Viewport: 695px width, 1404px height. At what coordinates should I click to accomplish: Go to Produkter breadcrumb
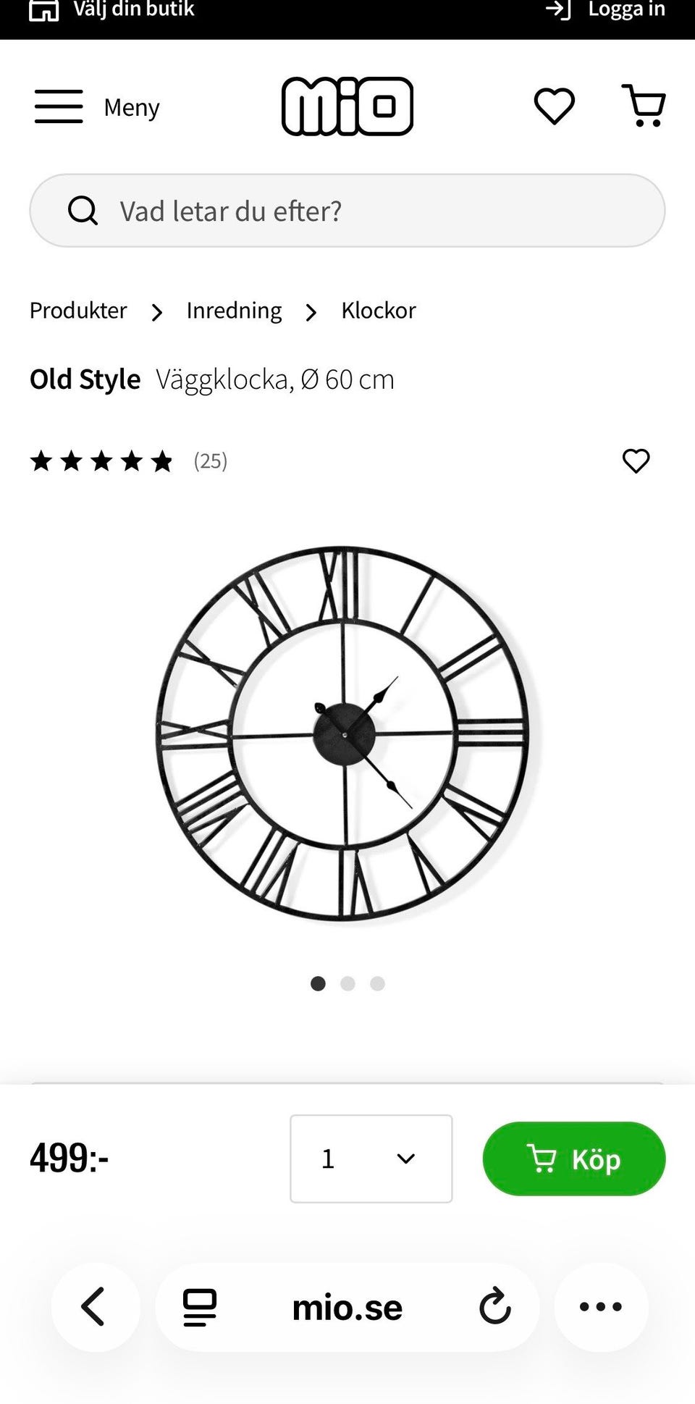pyautogui.click(x=78, y=311)
